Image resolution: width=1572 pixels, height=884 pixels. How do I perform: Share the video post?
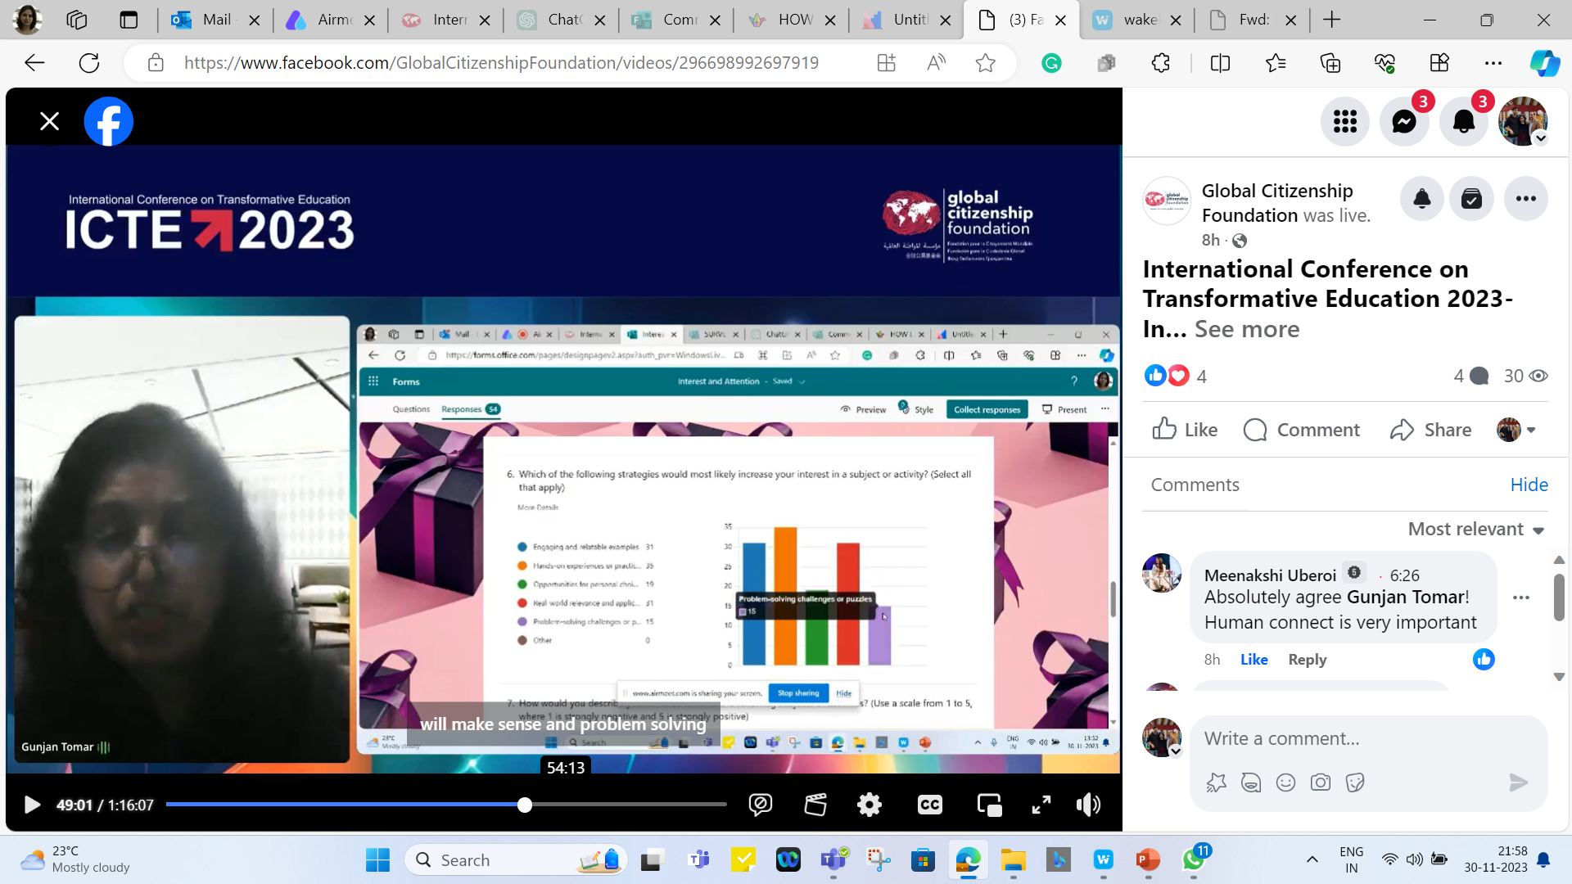[1430, 430]
